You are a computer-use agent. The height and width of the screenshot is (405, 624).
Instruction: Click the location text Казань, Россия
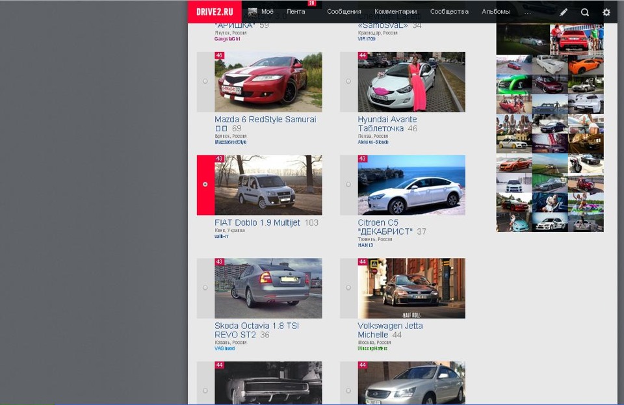pos(230,343)
